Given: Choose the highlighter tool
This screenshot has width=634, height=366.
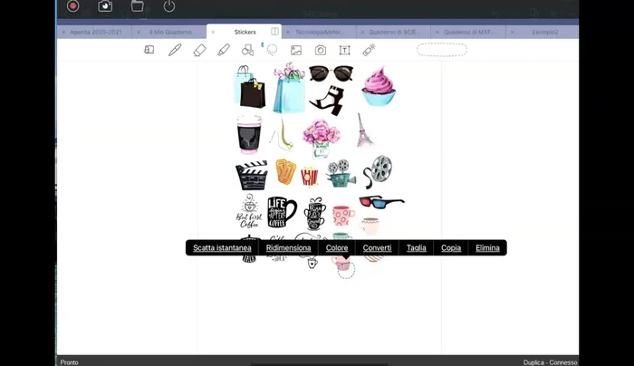Looking at the screenshot, I should [x=224, y=50].
